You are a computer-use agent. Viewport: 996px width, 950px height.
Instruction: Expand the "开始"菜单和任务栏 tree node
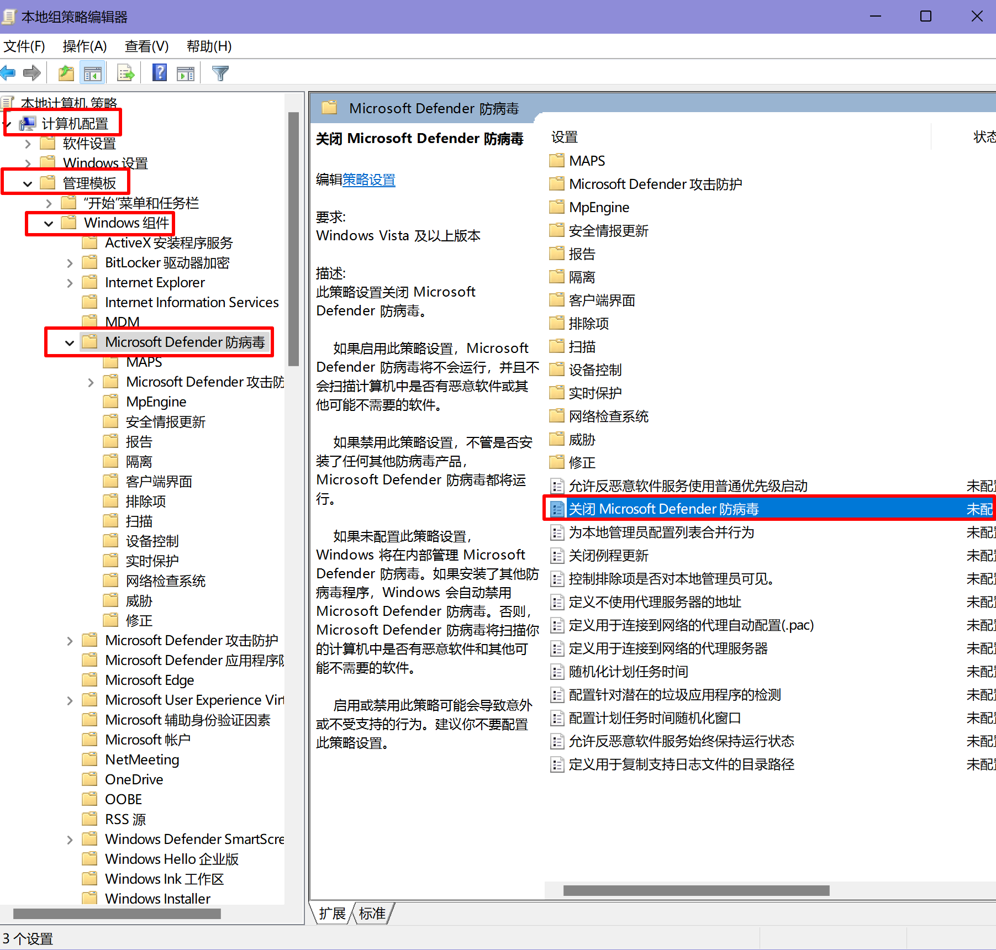pyautogui.click(x=49, y=204)
